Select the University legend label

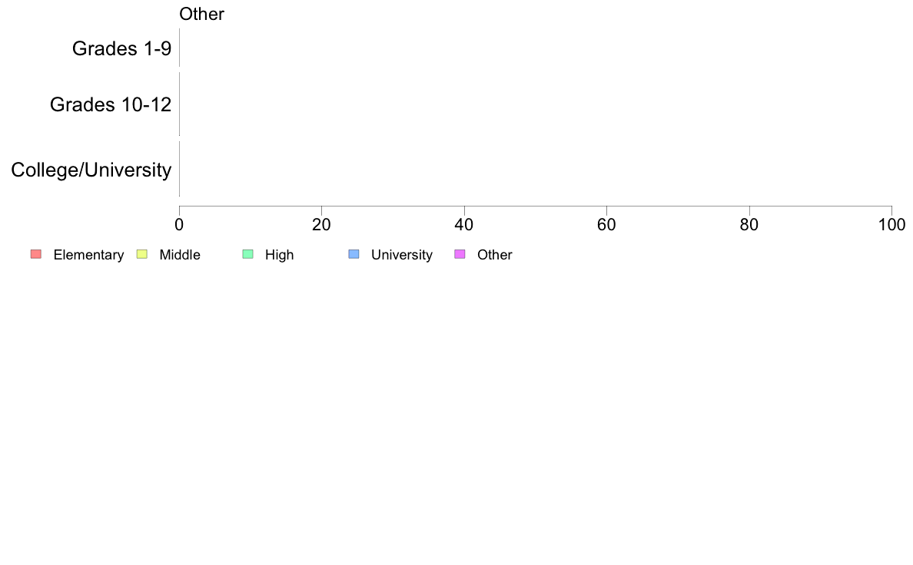402,255
